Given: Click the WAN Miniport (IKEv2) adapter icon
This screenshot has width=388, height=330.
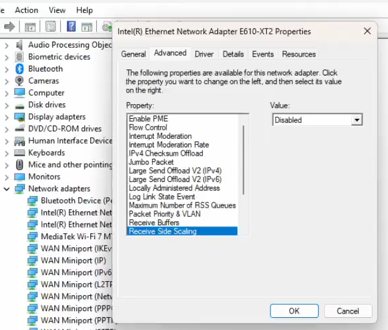Looking at the screenshot, I should coord(32,248).
